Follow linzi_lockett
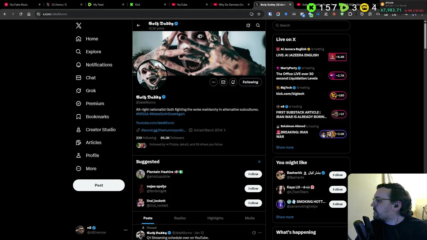This screenshot has height=240, width=427. tap(253, 203)
